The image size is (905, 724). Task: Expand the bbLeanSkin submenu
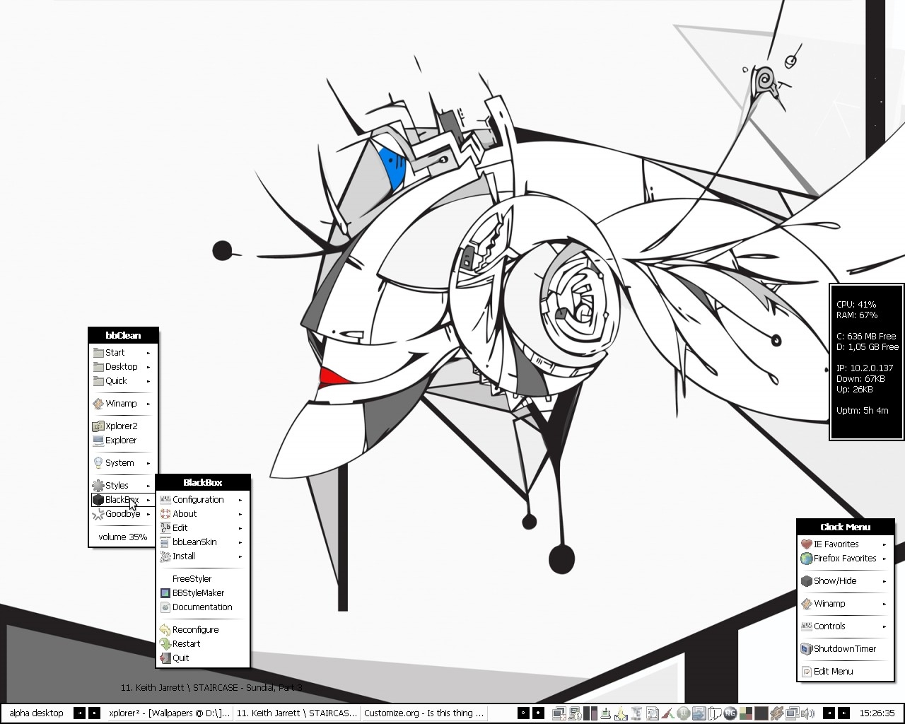pyautogui.click(x=203, y=542)
